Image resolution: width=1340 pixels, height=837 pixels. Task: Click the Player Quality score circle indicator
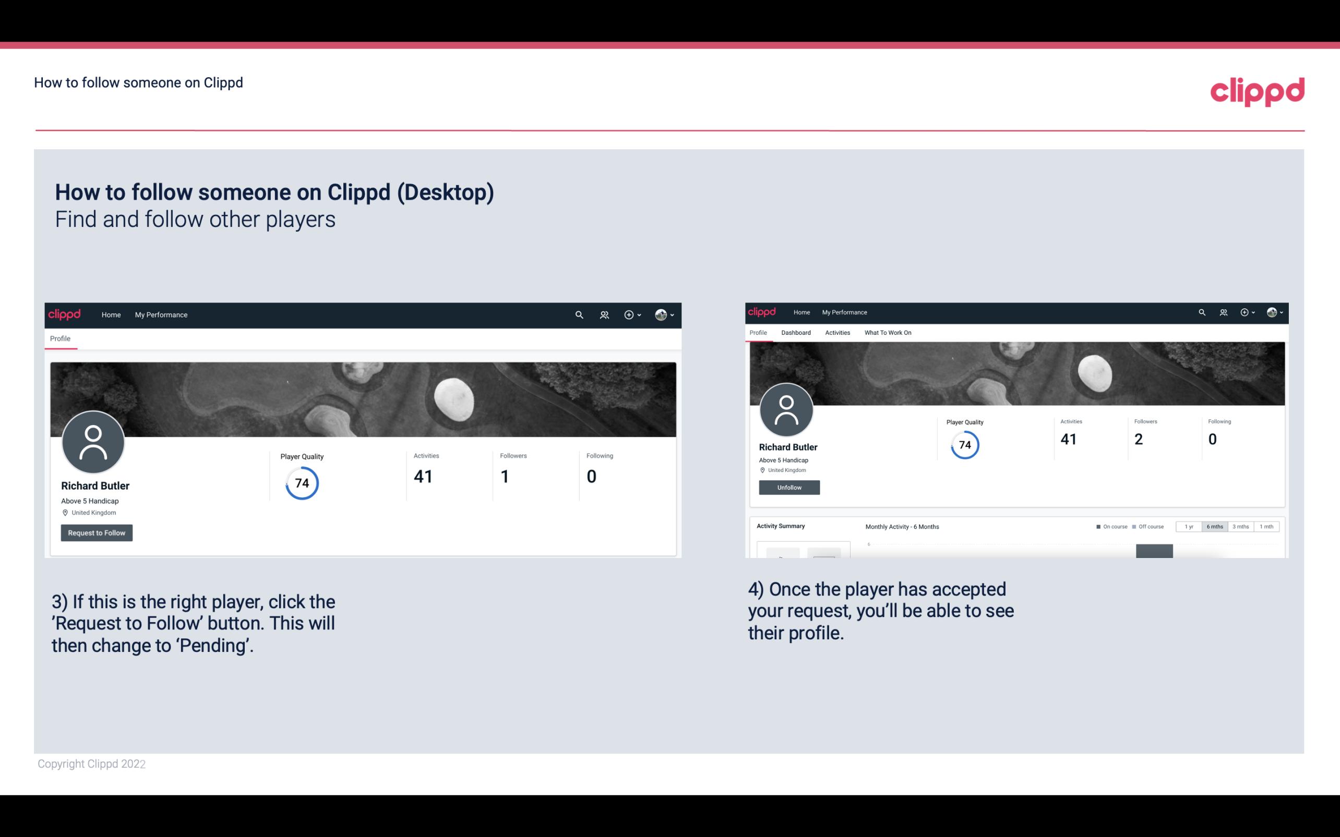coord(301,482)
